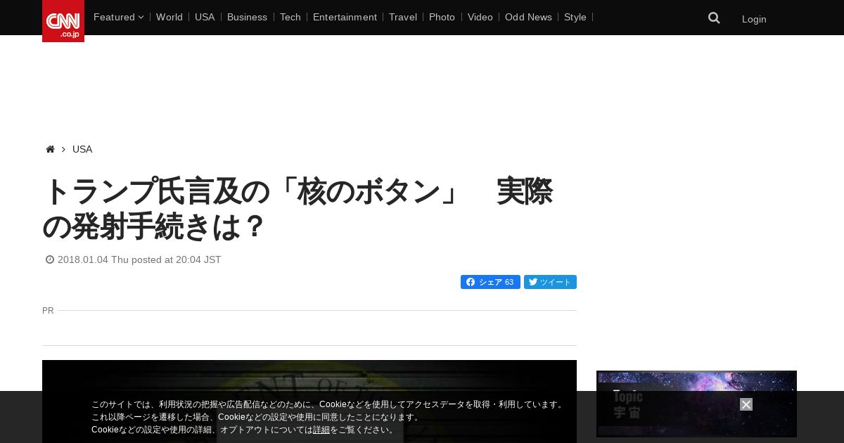Click the USA breadcrumb link
The image size is (844, 443).
[82, 149]
